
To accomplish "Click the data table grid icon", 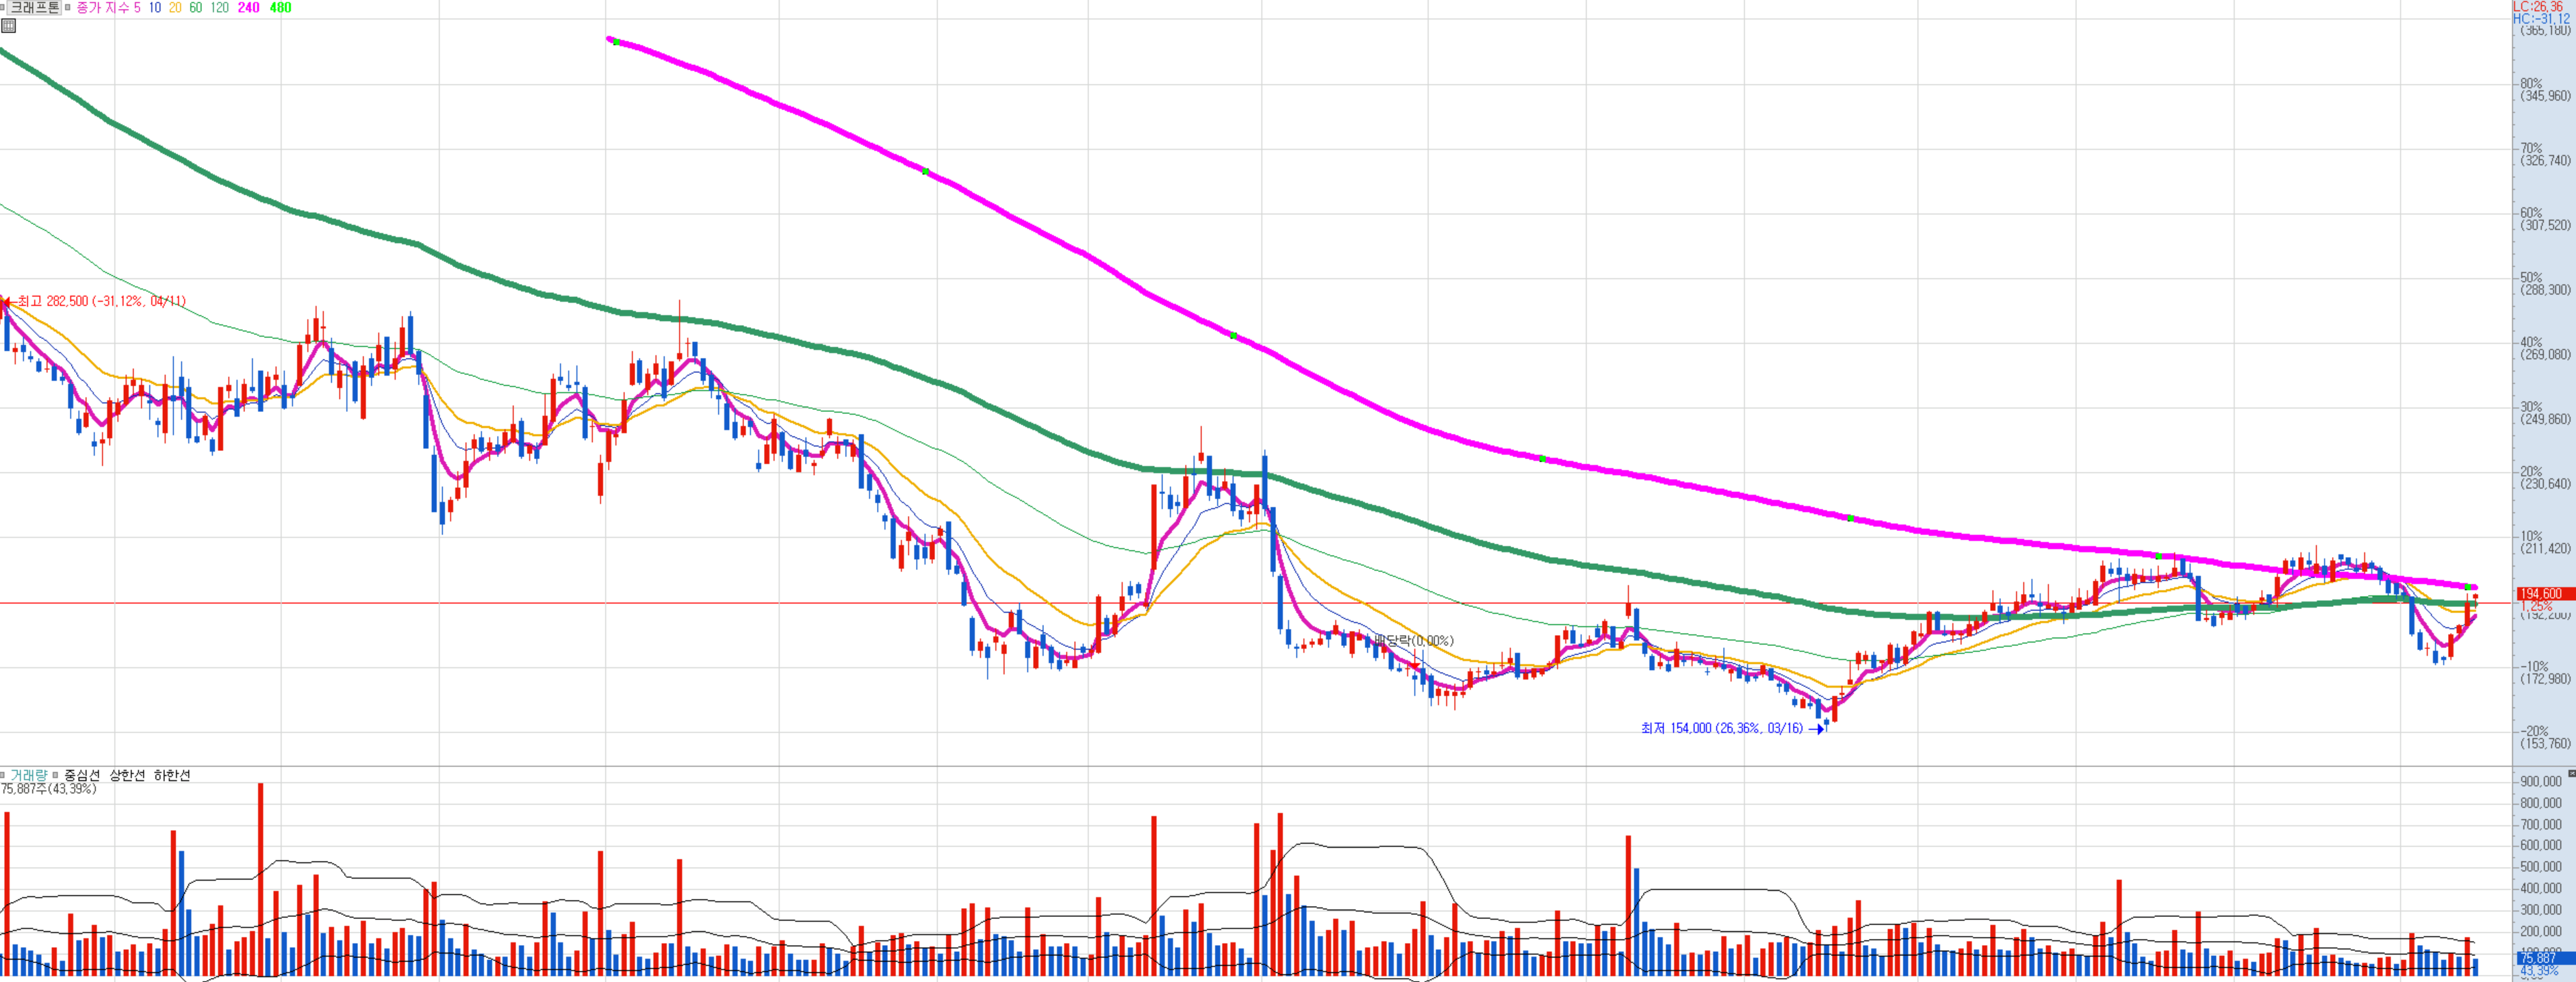I will [8, 25].
